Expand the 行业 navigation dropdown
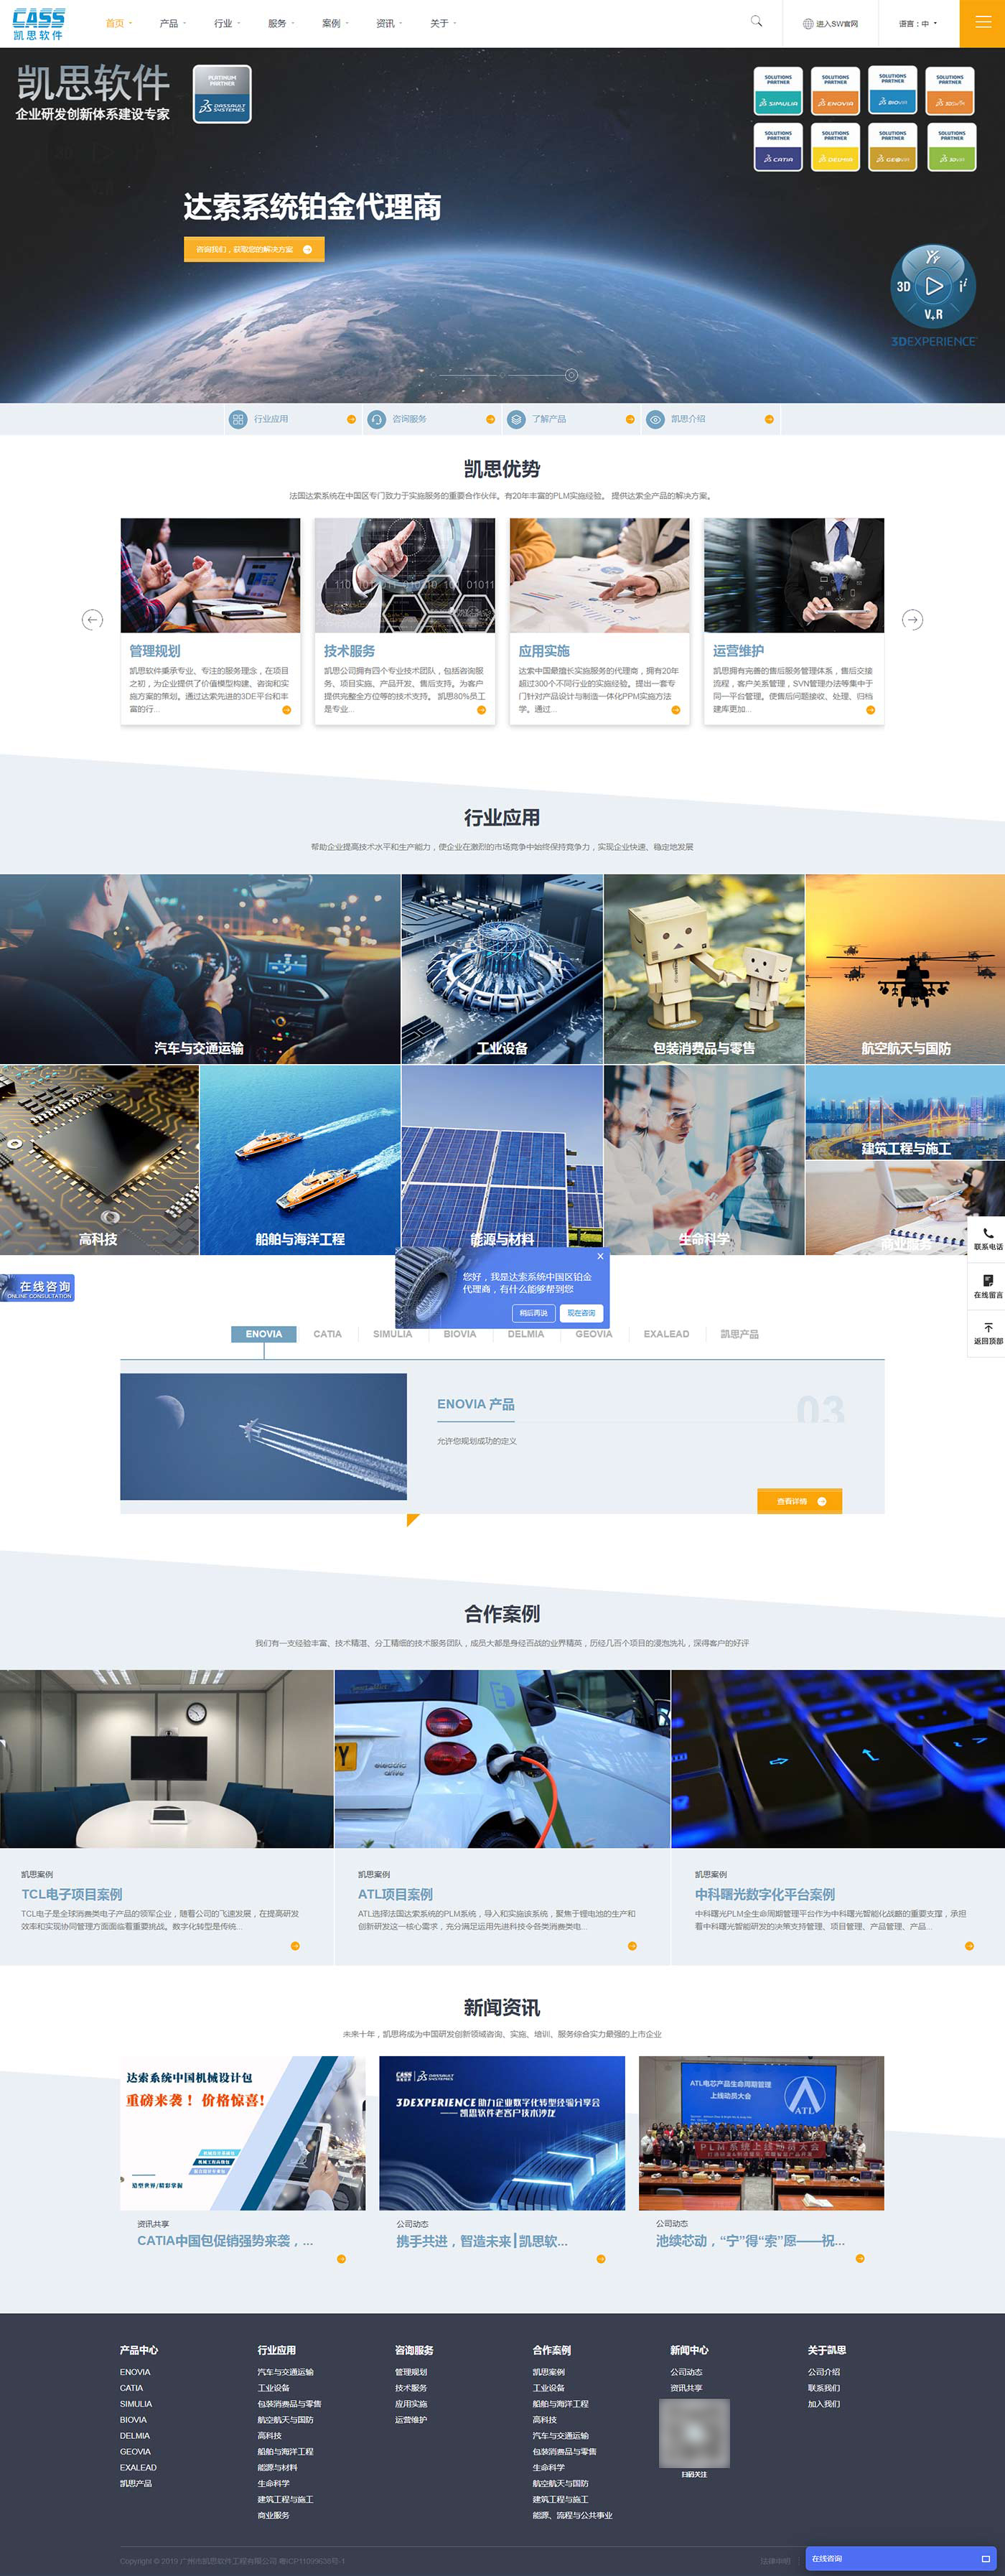The width and height of the screenshot is (1005, 2576). tap(226, 23)
